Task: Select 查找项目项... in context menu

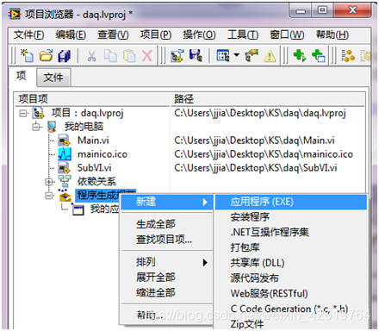Action: (x=166, y=240)
